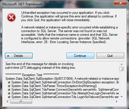129x109 pixels.
Task: Click the just-in-time (JIT) debugging line
Action: point(41,68)
